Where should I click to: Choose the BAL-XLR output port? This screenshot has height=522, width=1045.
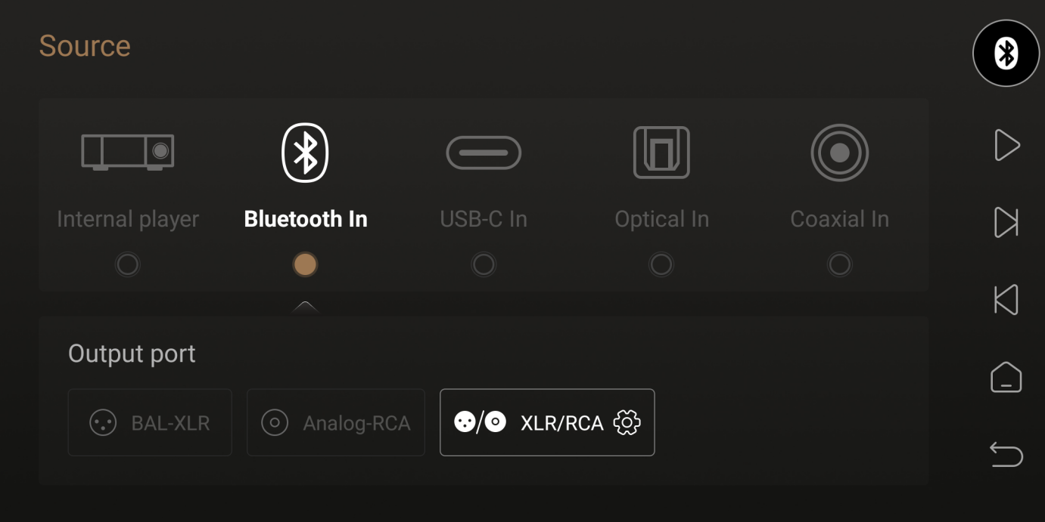[x=150, y=422]
